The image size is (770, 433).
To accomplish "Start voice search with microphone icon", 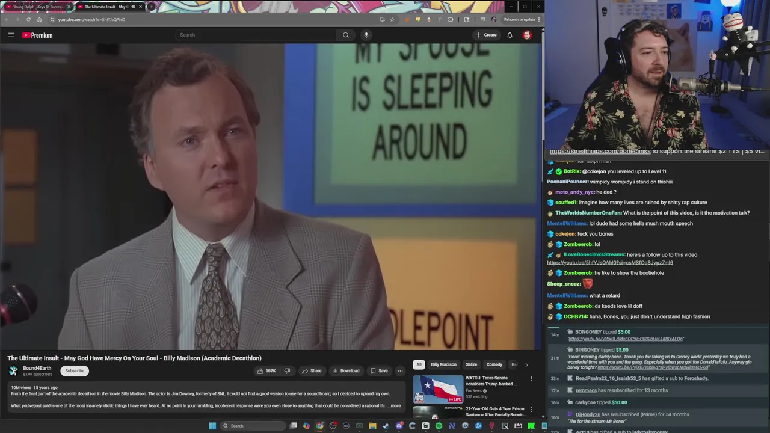I will 366,35.
